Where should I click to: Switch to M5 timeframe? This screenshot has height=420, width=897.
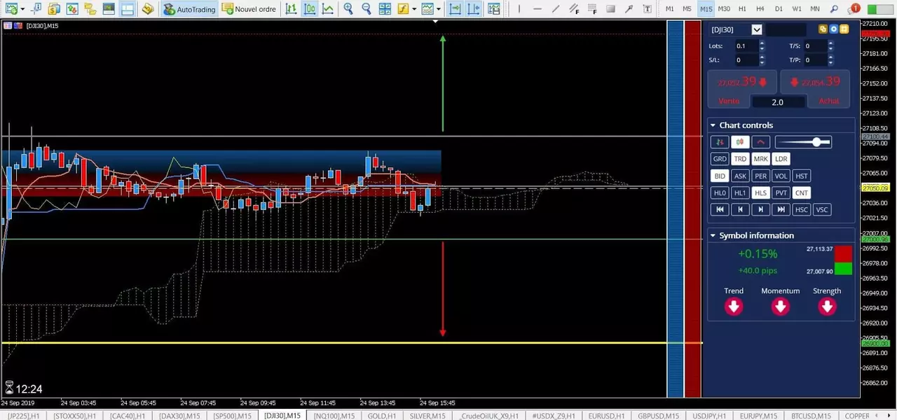[x=687, y=9]
